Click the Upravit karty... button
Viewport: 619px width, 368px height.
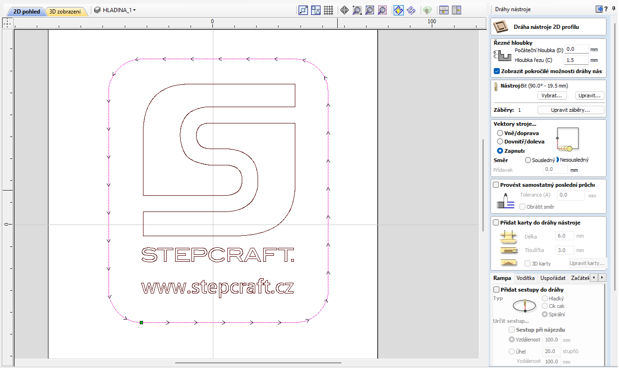pos(588,263)
